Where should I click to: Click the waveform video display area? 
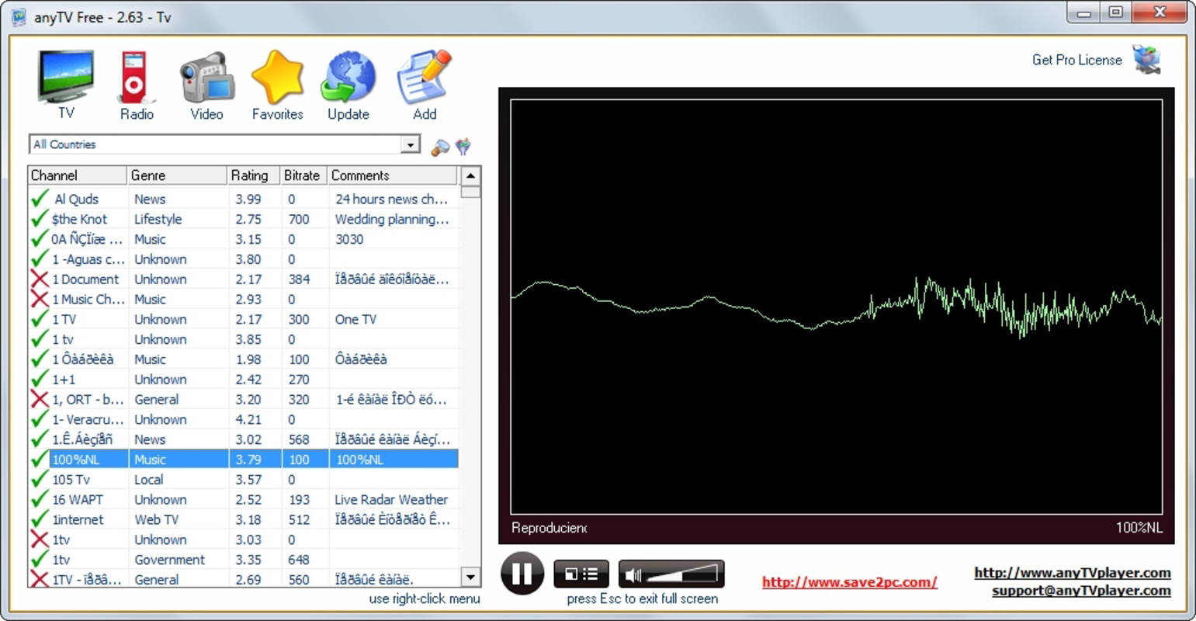pyautogui.click(x=836, y=307)
